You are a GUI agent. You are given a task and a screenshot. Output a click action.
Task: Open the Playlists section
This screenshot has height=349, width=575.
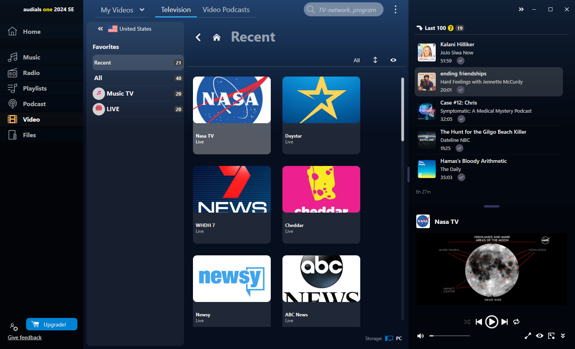[x=41, y=88]
